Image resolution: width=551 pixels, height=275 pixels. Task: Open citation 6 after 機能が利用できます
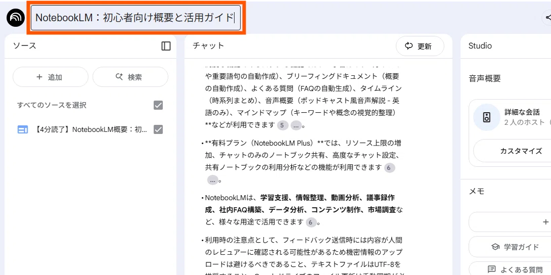coord(389,168)
